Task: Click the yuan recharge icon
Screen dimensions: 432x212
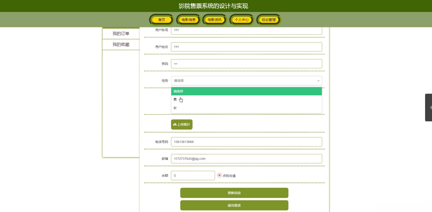Action: click(219, 175)
